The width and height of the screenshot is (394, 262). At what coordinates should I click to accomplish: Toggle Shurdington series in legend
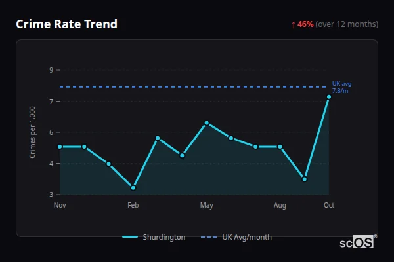click(154, 237)
